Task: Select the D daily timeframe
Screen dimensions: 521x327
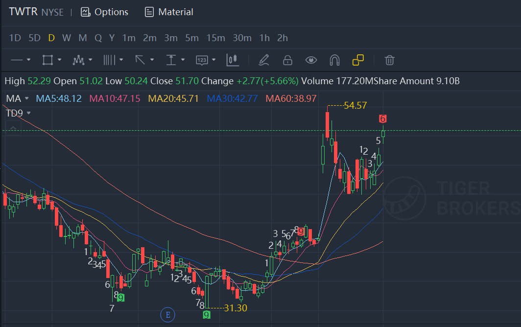Action: tap(51, 38)
